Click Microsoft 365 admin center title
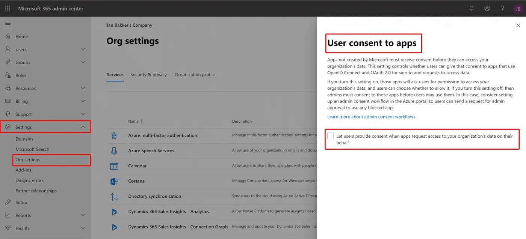This screenshot has height=239, width=526. [x=51, y=9]
